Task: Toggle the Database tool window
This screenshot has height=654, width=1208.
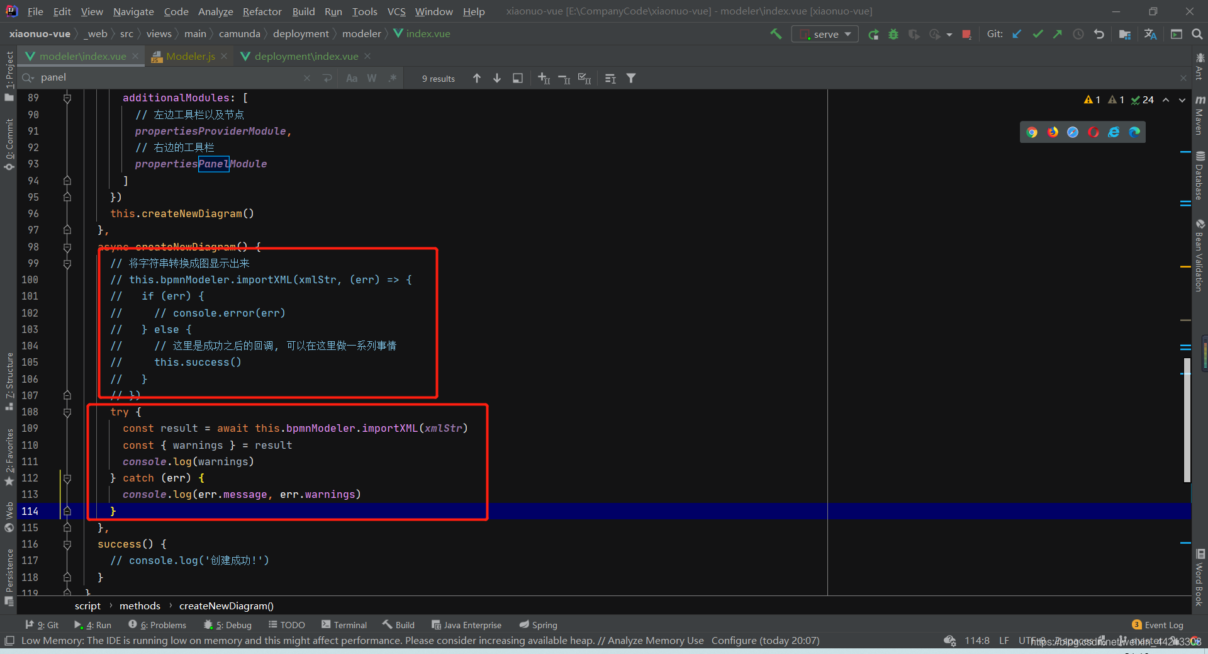Action: tap(1200, 176)
